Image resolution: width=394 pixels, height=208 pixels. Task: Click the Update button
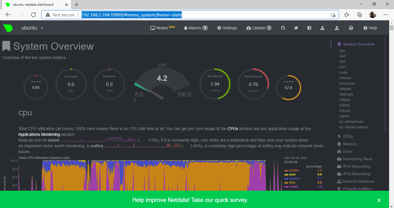[x=259, y=28]
